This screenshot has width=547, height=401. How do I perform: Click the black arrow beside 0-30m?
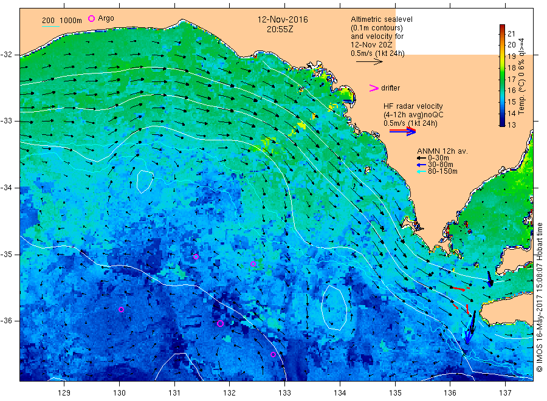[x=421, y=159]
